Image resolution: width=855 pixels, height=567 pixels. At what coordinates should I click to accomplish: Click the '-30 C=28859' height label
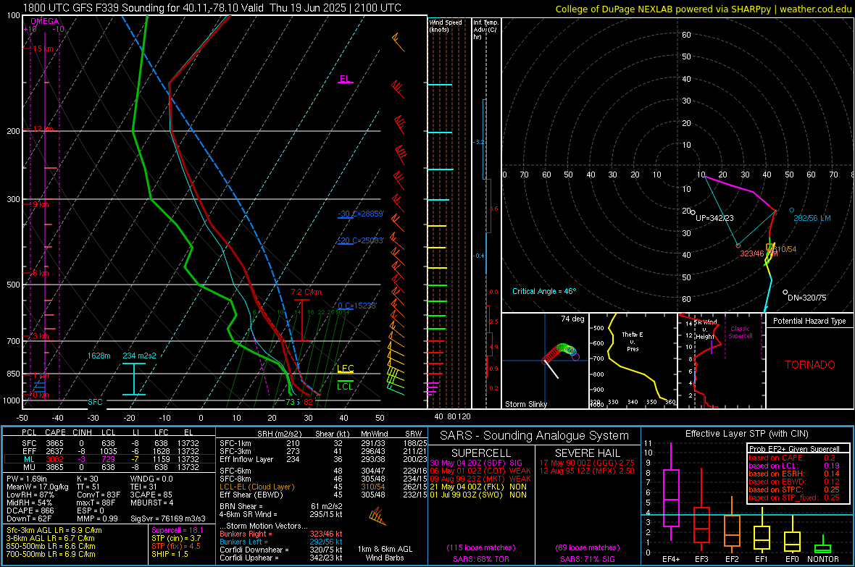tap(361, 214)
